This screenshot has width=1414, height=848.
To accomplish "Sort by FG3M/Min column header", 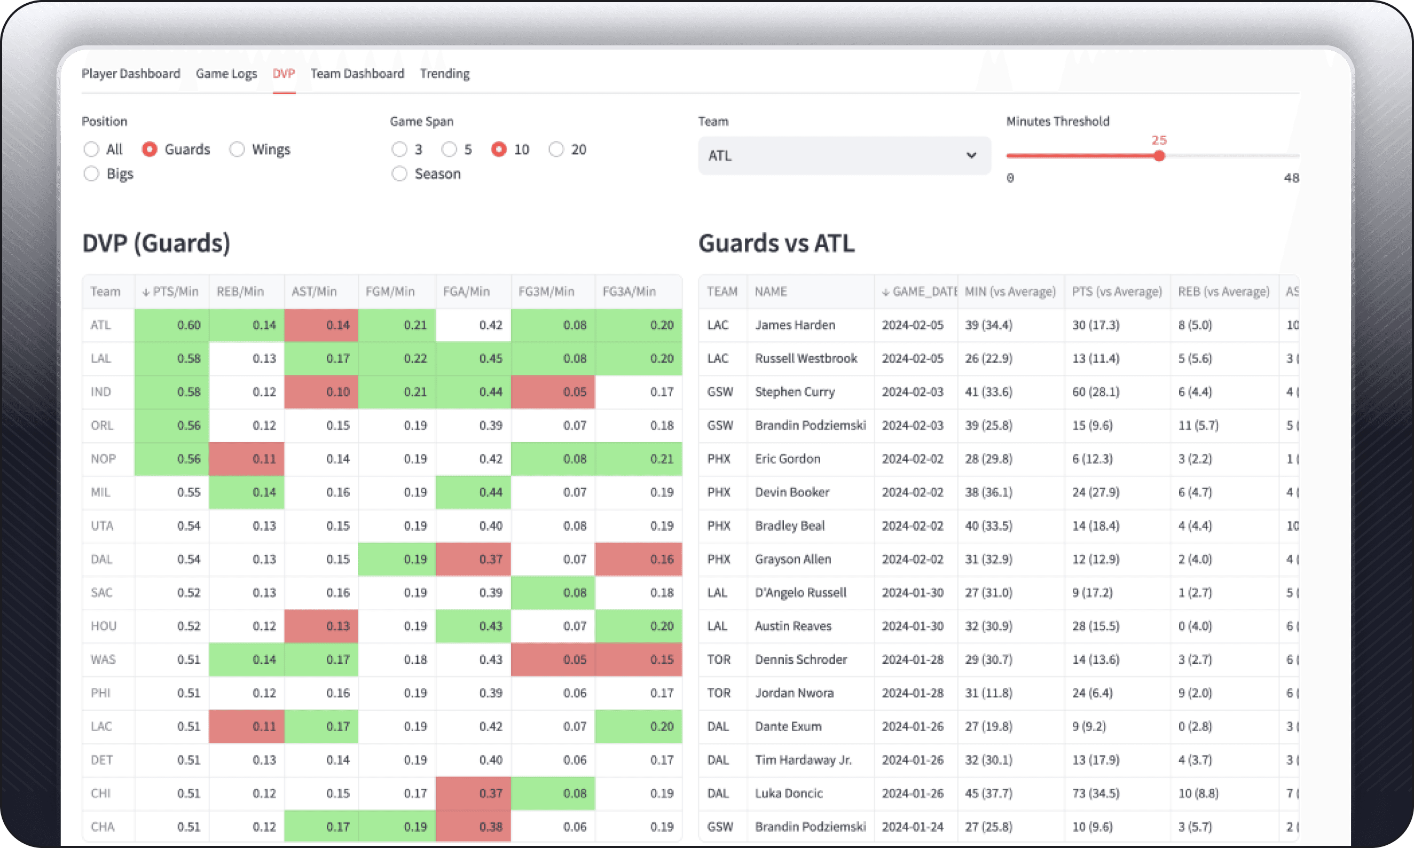I will [546, 292].
